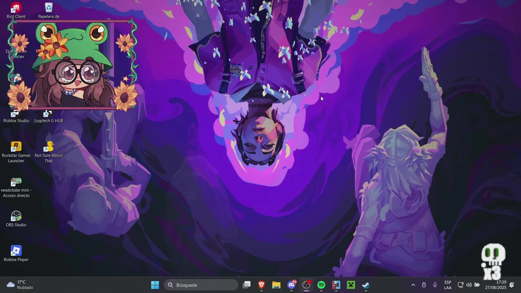Switch to OBS in the taskbar

306,285
